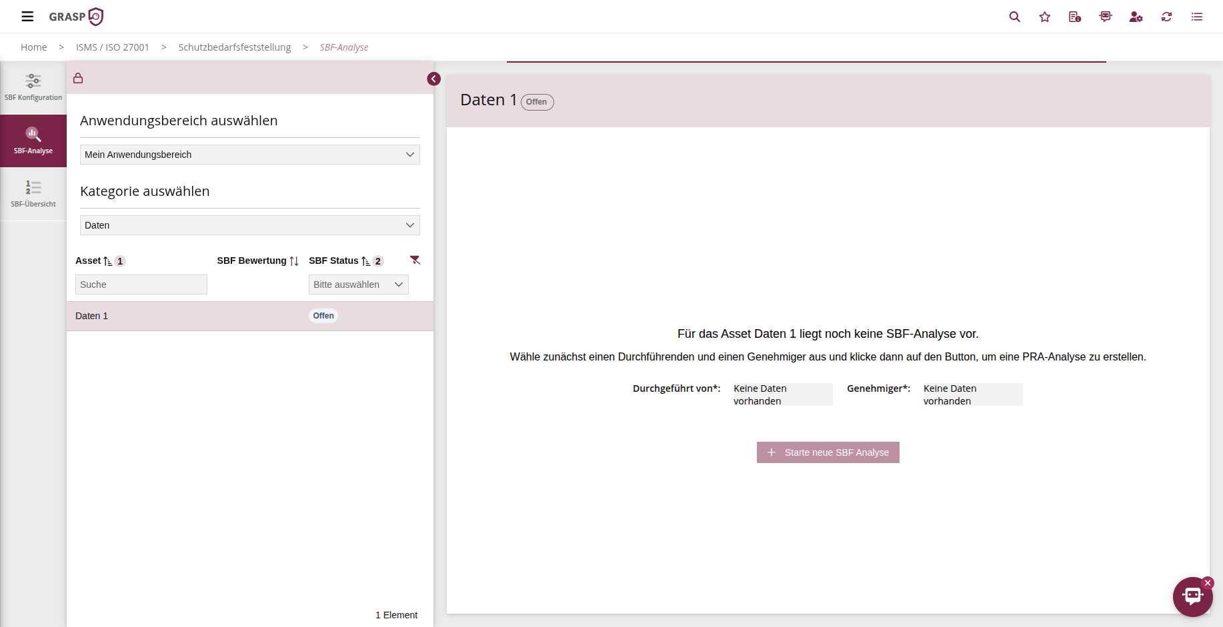Open SBF Status 'Bitte auswählen' filter
This screenshot has width=1223, height=627.
358,285
